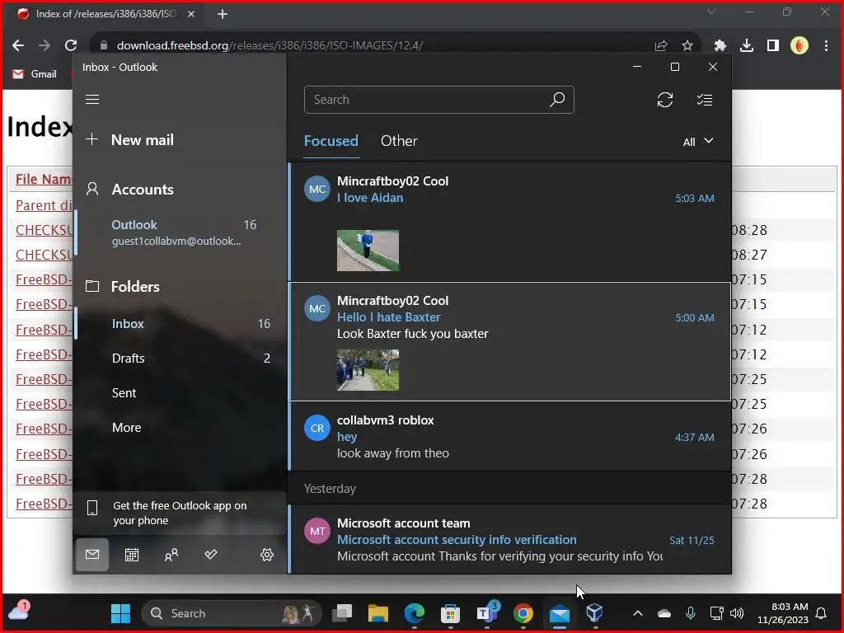The height and width of the screenshot is (633, 844).
Task: Open Outlook settings gear
Action: point(267,555)
